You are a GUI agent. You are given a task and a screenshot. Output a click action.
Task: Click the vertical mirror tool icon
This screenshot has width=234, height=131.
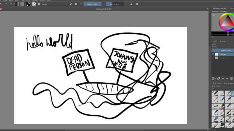pyautogui.click(x=137, y=4)
